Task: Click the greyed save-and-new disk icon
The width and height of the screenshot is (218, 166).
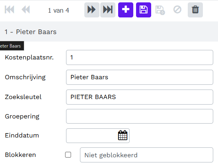Action: click(x=160, y=10)
